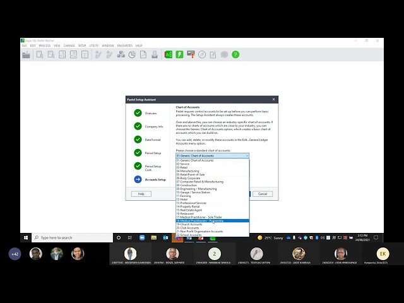This screenshot has width=404, height=303.
Task: Choose 13-Professional Services chart of accounts
Action: click(213, 203)
